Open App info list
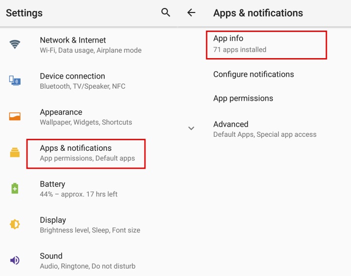Image resolution: width=351 pixels, height=276 pixels. pos(266,45)
